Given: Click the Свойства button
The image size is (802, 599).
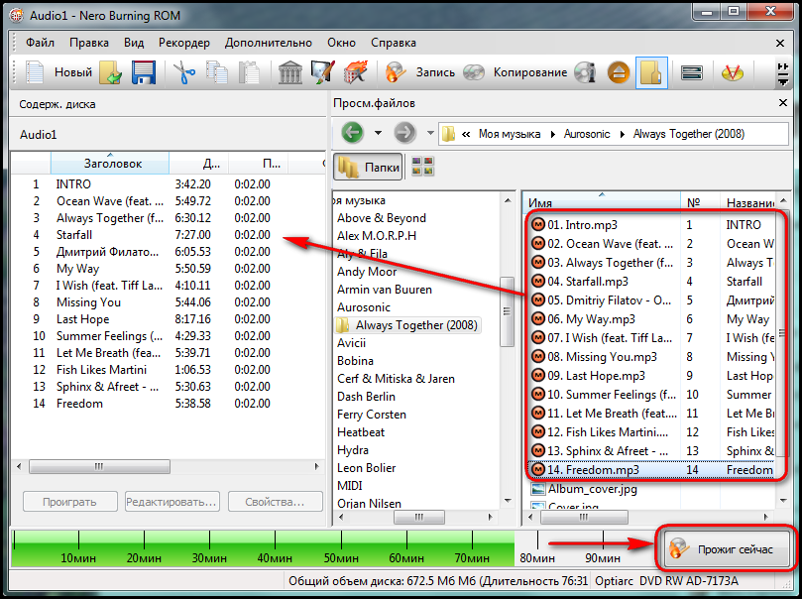Looking at the screenshot, I should pos(276,502).
